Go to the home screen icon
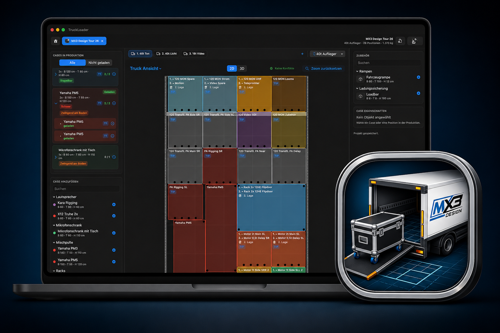 [55, 41]
